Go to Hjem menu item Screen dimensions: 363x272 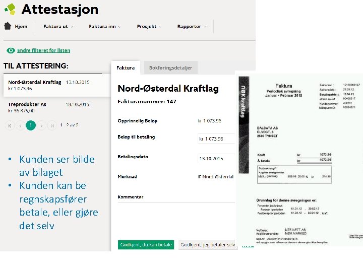(21, 27)
